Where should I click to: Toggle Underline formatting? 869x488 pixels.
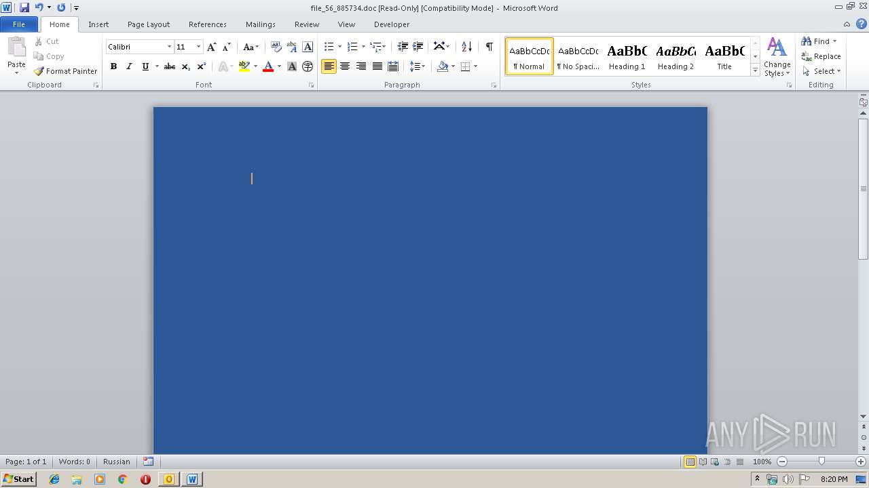click(145, 66)
